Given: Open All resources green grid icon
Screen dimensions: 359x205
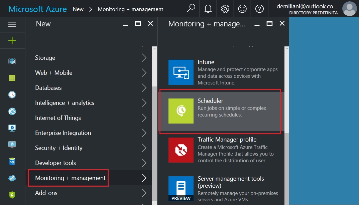Looking at the screenshot, I should click(x=12, y=78).
